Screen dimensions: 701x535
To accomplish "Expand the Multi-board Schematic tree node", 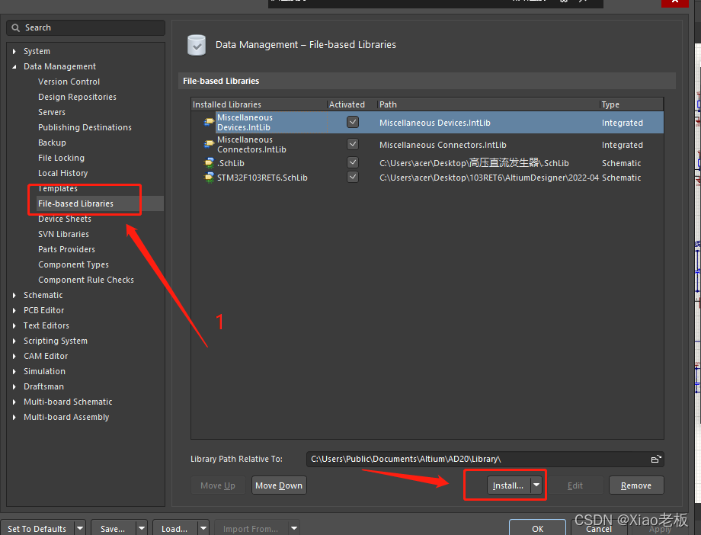I will [14, 402].
